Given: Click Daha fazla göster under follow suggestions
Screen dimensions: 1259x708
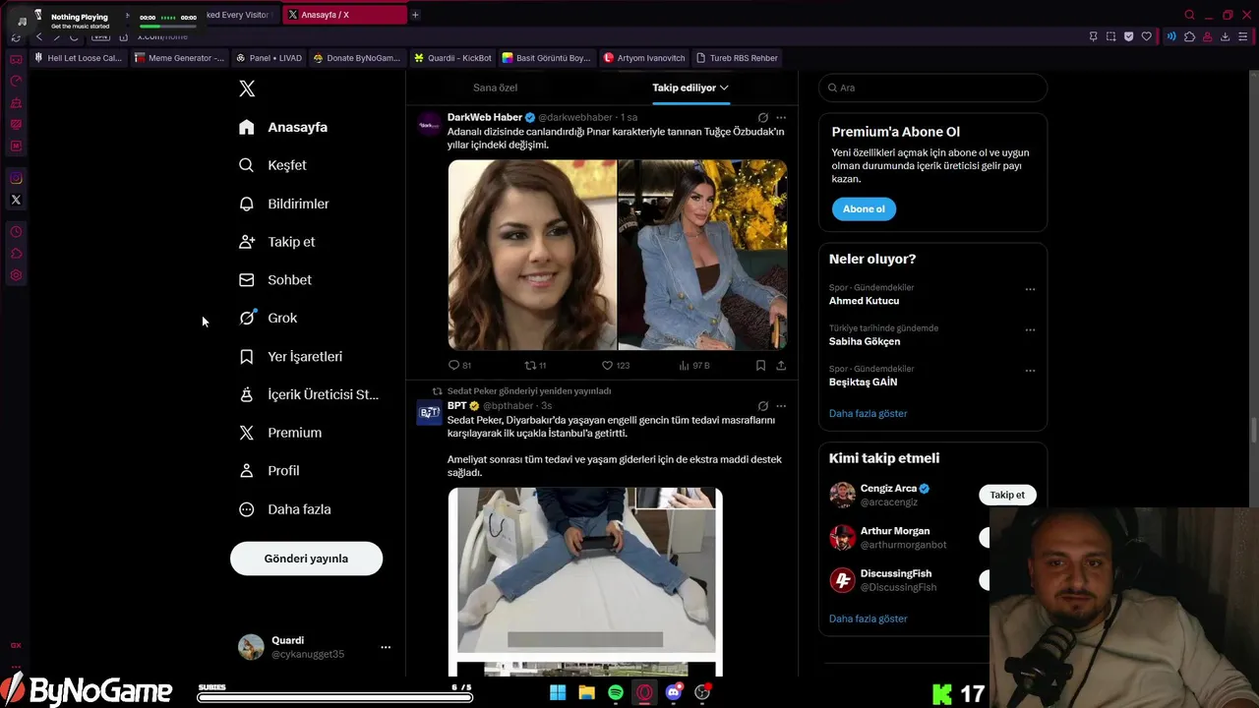Looking at the screenshot, I should 868,619.
